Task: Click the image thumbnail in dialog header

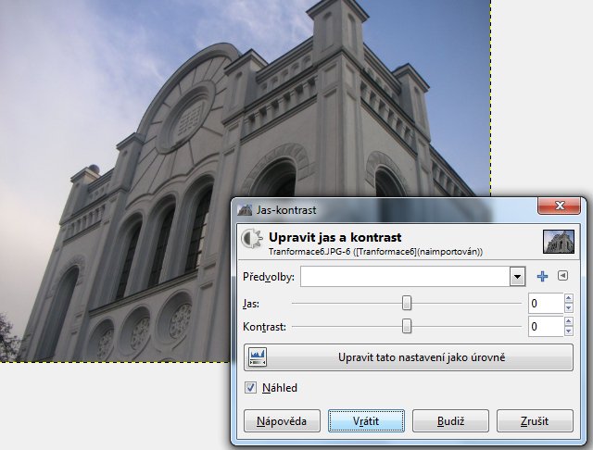Action: click(x=559, y=242)
